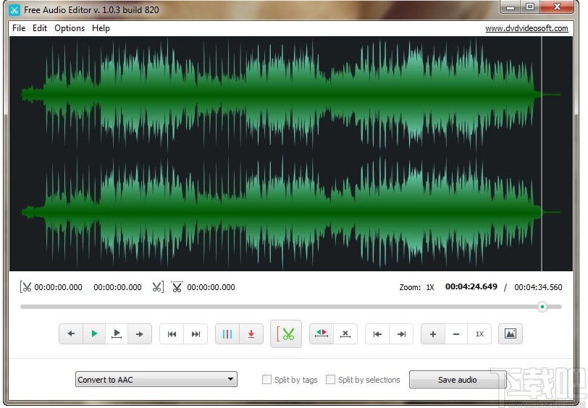This screenshot has height=408, width=588.
Task: Click the Zoom: 1X label
Action: click(416, 287)
